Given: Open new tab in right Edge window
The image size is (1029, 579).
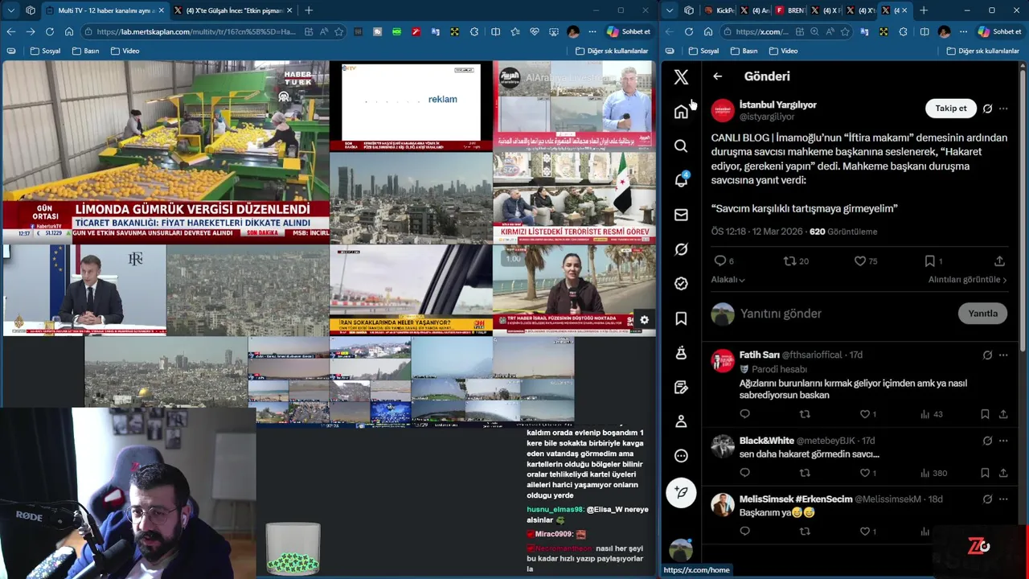Looking at the screenshot, I should [923, 10].
